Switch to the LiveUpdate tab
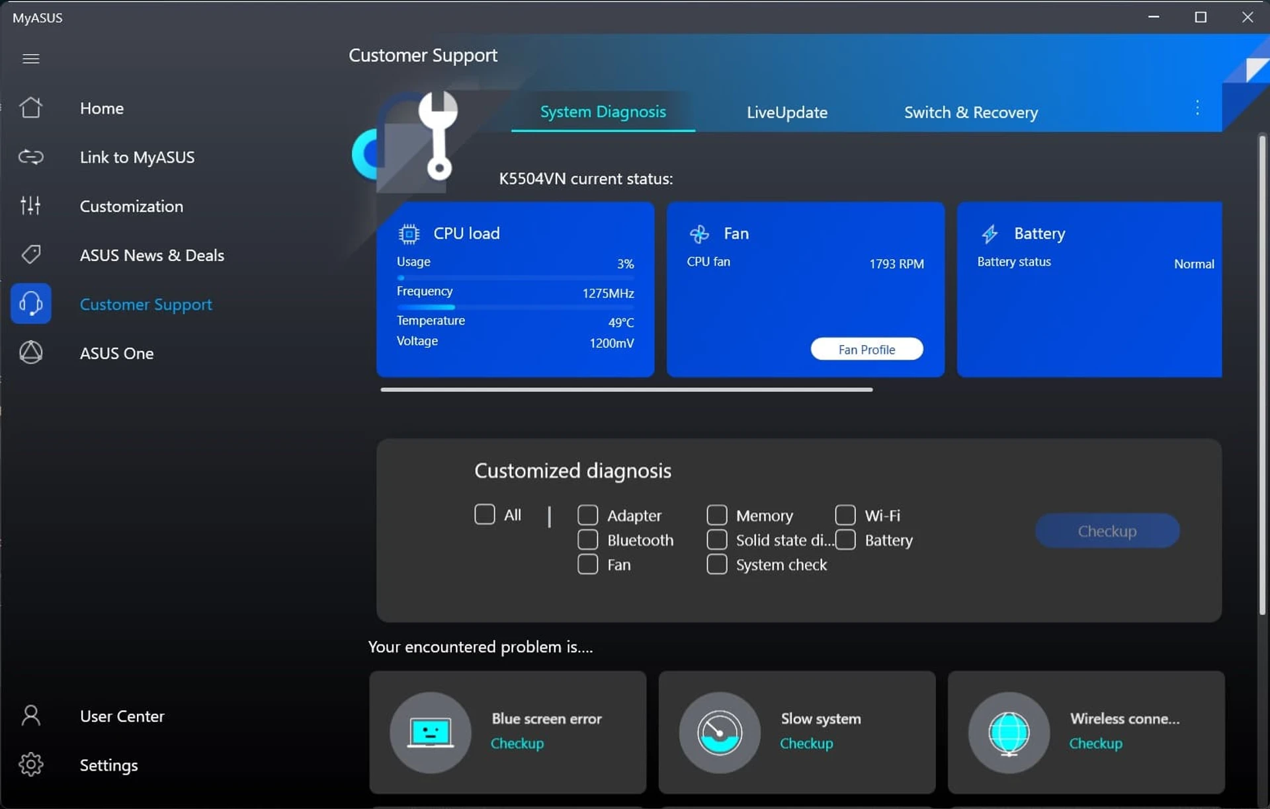Screen dimensions: 1270x809 click(786, 112)
